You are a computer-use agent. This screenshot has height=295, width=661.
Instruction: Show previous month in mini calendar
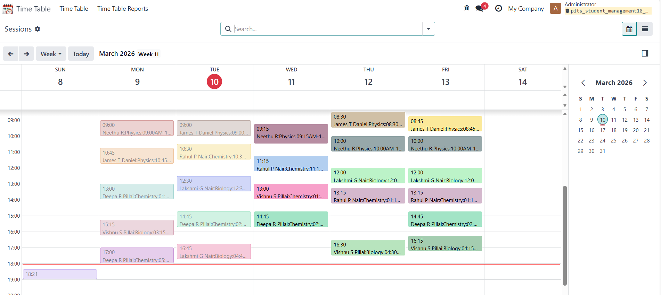[x=583, y=83]
